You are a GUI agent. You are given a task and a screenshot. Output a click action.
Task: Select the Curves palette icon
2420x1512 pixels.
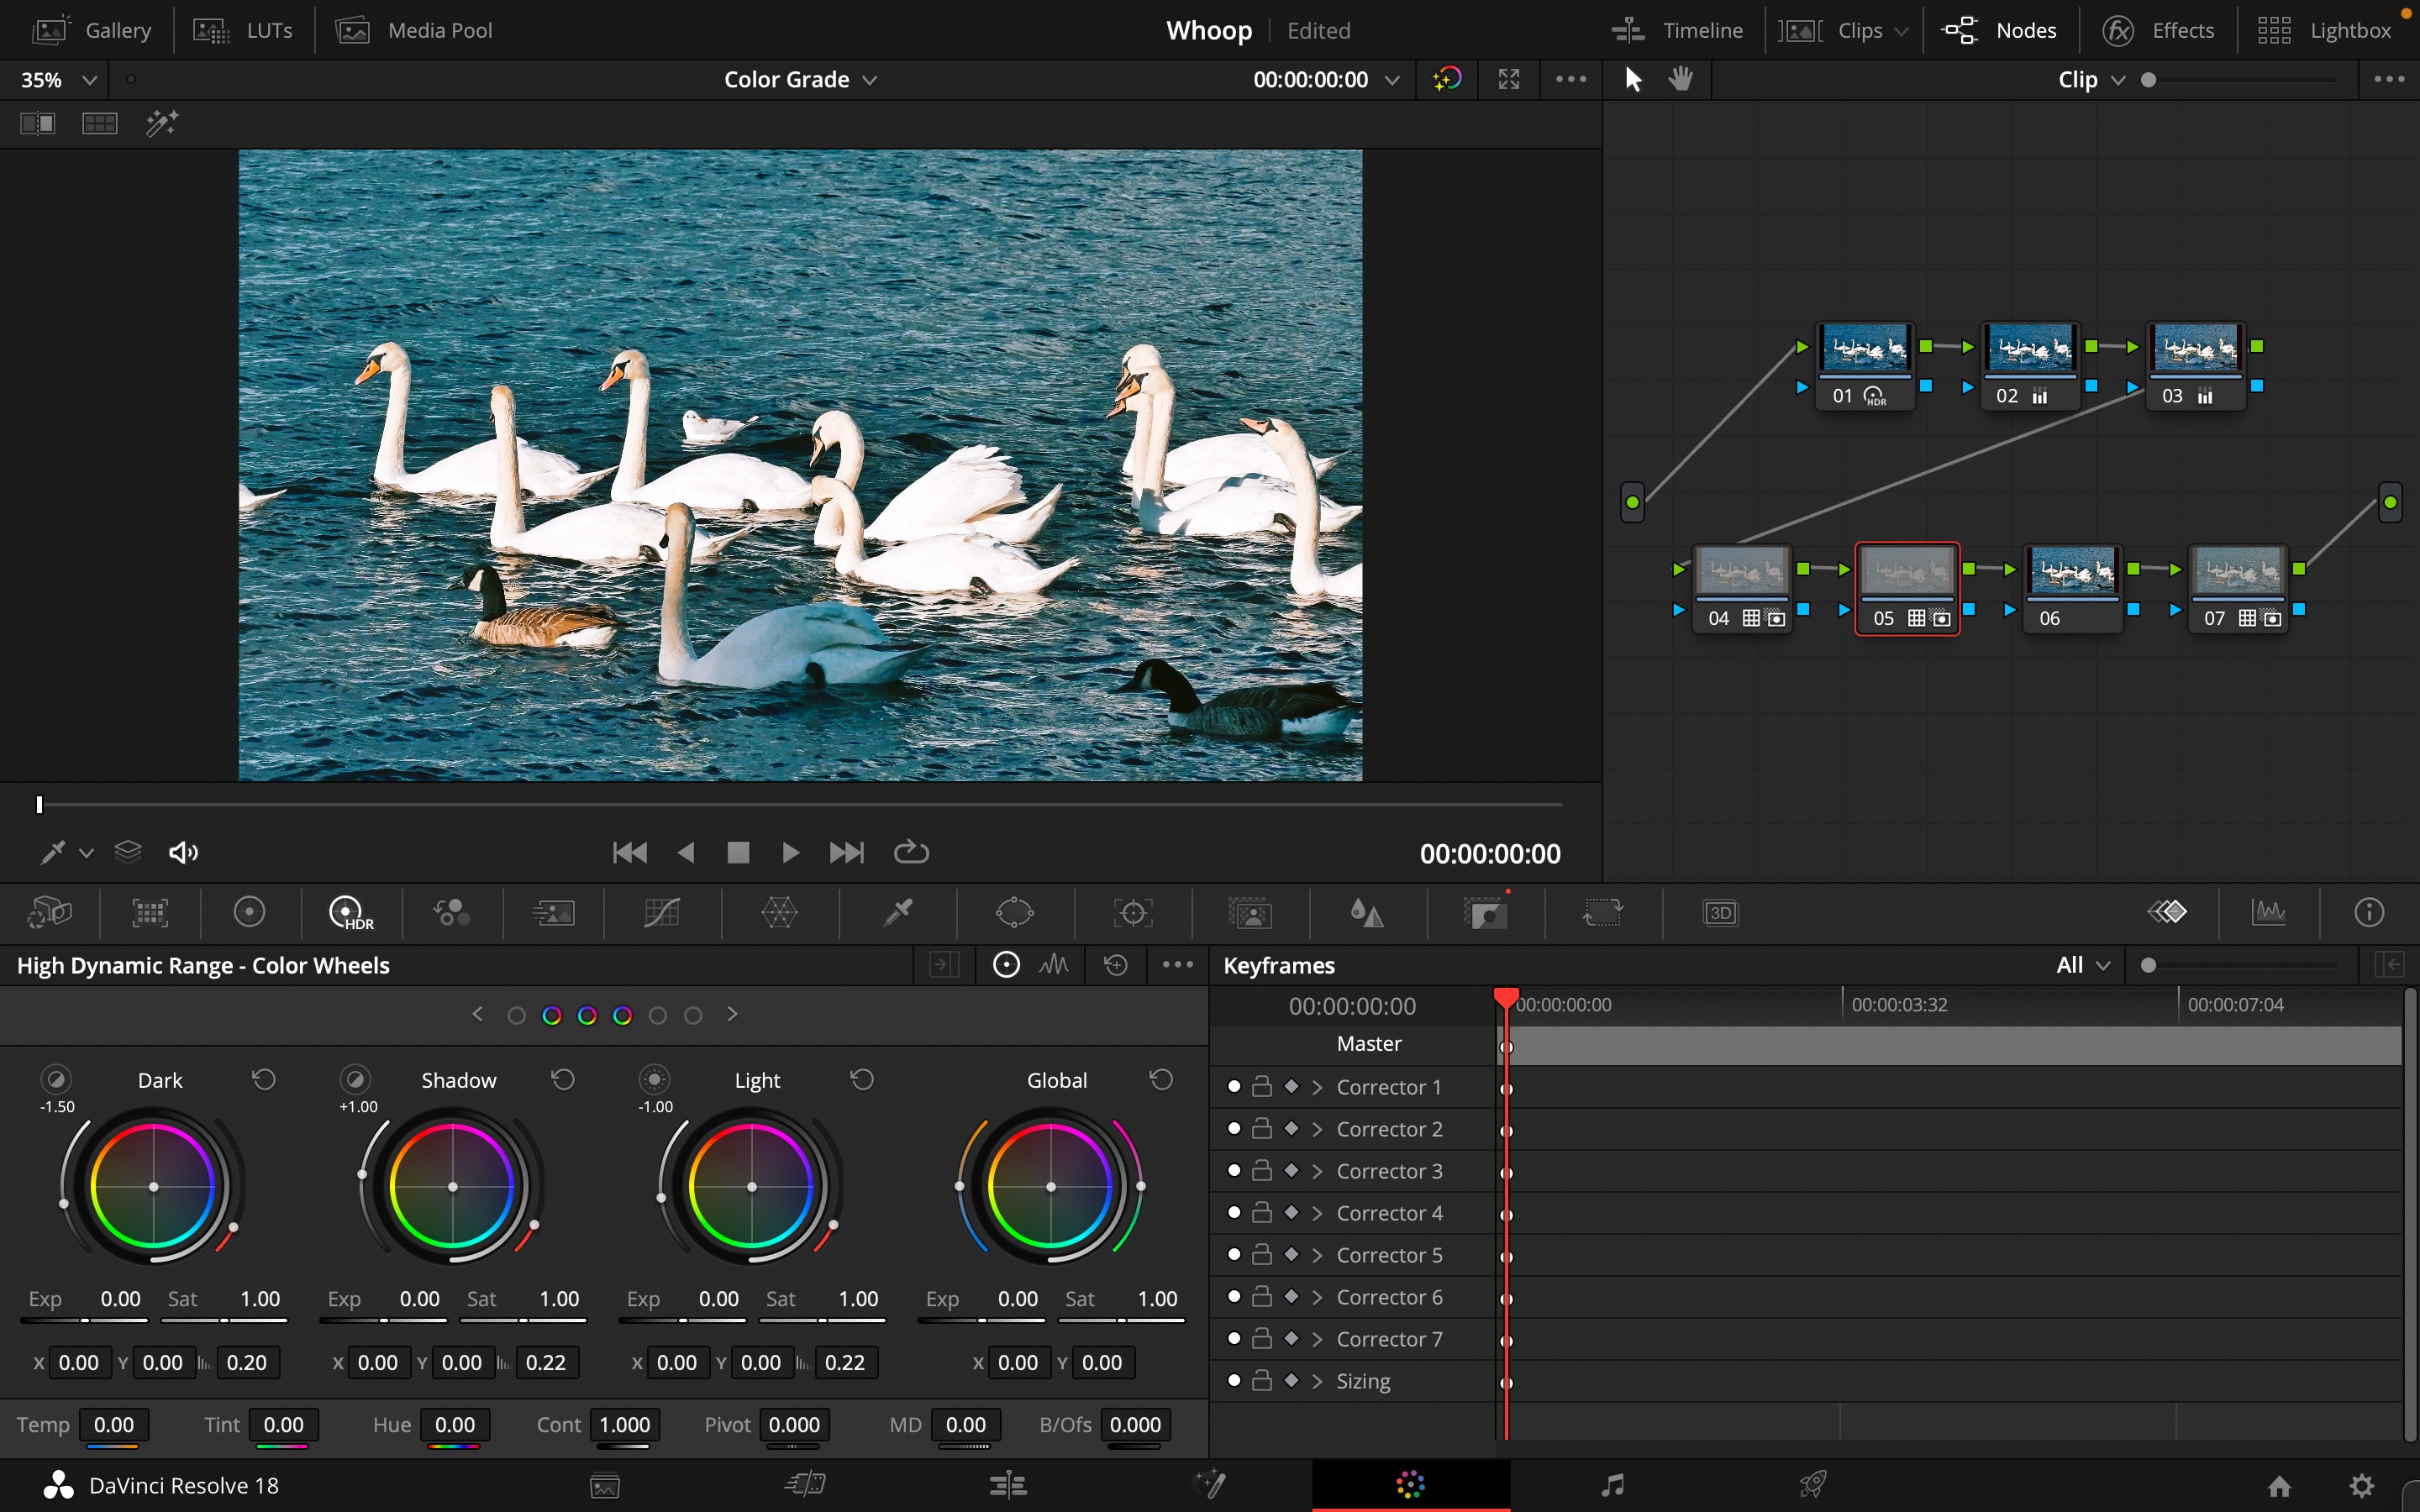pyautogui.click(x=661, y=912)
